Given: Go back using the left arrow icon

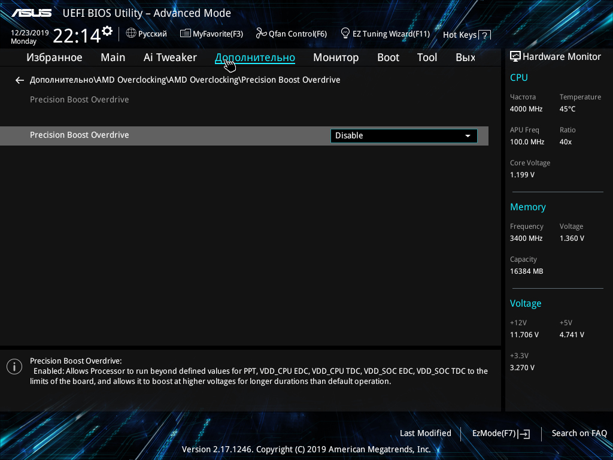Looking at the screenshot, I should click(x=20, y=80).
